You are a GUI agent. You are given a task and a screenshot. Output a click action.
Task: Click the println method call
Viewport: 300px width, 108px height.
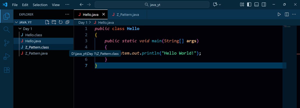click(x=150, y=53)
